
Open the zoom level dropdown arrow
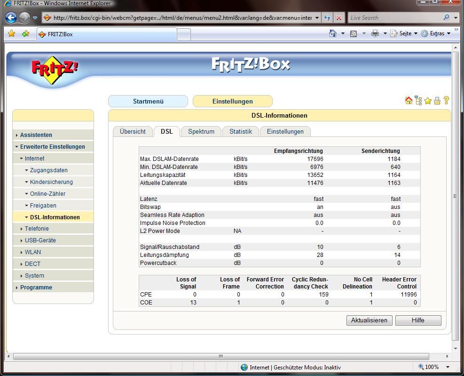(x=448, y=367)
